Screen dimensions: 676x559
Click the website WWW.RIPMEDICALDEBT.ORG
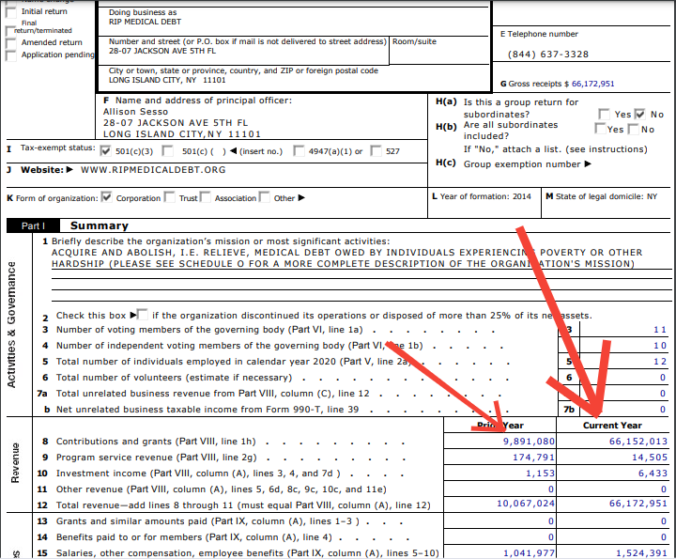pos(153,169)
